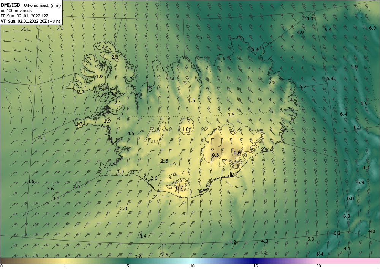The height and width of the screenshot is (269, 380).
Task: Click the map value "4.3"
Action: click(x=264, y=241)
